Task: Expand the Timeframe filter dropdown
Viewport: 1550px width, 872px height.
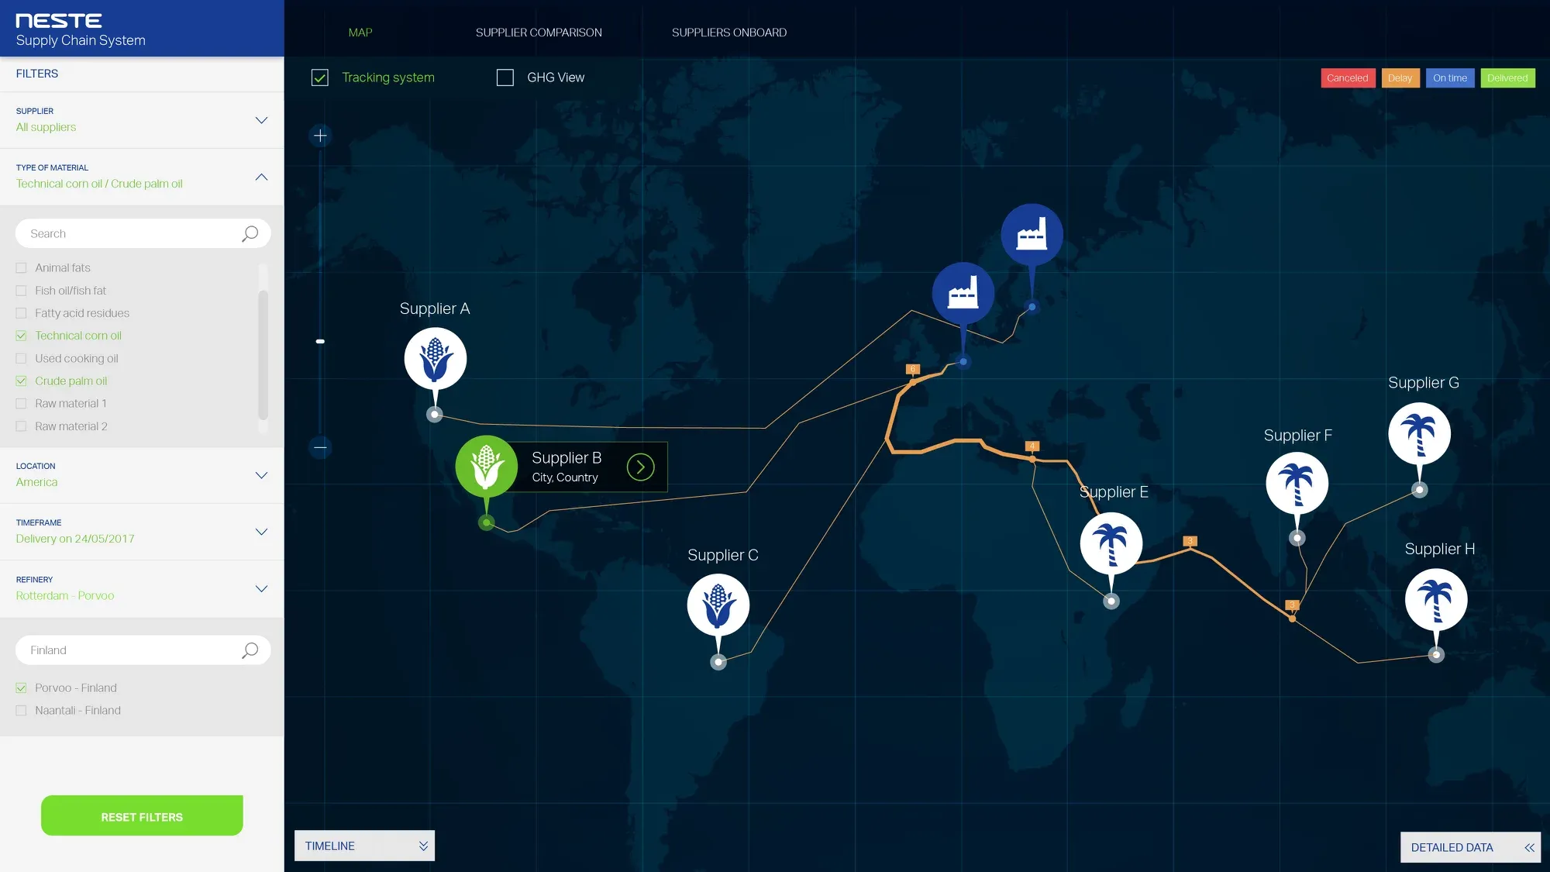Action: (261, 532)
